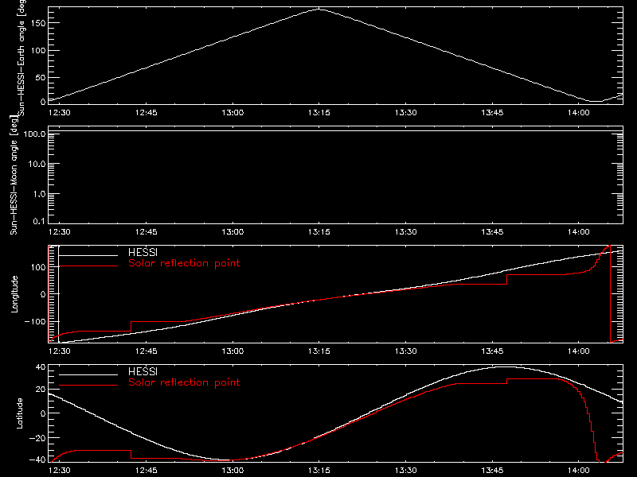Click the Latitude axis title
637x477 pixels.
[x=19, y=413]
